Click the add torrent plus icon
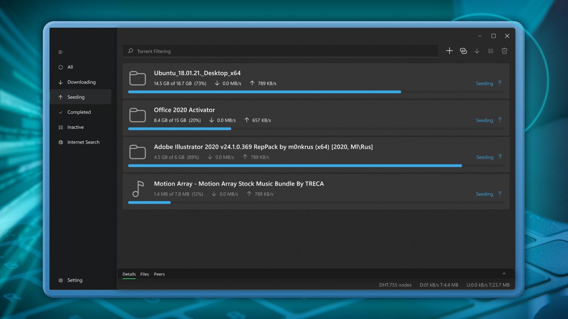This screenshot has width=568, height=319. pyautogui.click(x=449, y=51)
